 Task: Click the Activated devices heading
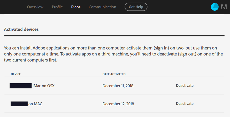tap(21, 29)
